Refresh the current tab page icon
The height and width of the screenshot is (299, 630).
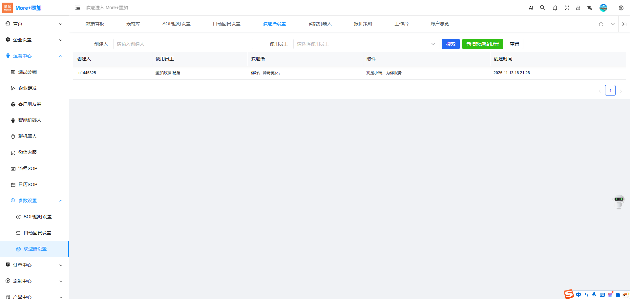coord(601,24)
